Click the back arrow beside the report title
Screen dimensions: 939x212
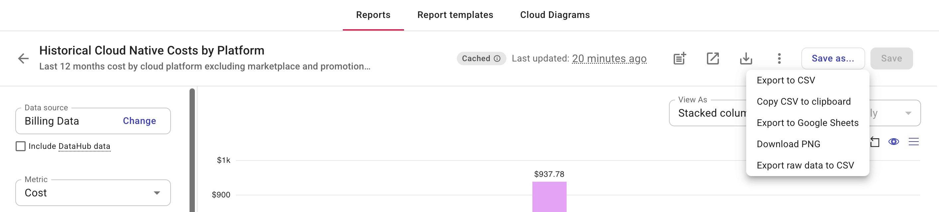click(23, 58)
